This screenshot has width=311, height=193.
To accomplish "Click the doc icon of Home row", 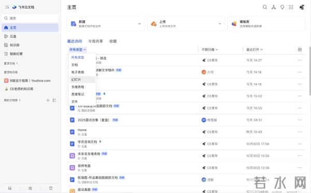I will click(72, 132).
